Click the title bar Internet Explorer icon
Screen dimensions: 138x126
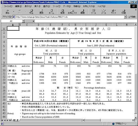2,2
